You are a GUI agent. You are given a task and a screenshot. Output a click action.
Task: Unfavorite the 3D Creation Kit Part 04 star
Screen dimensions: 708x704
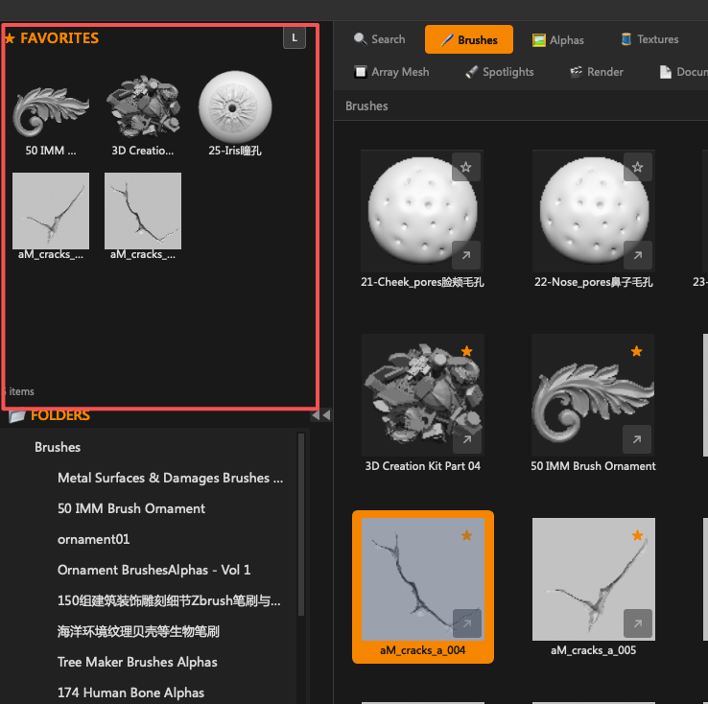(x=466, y=351)
